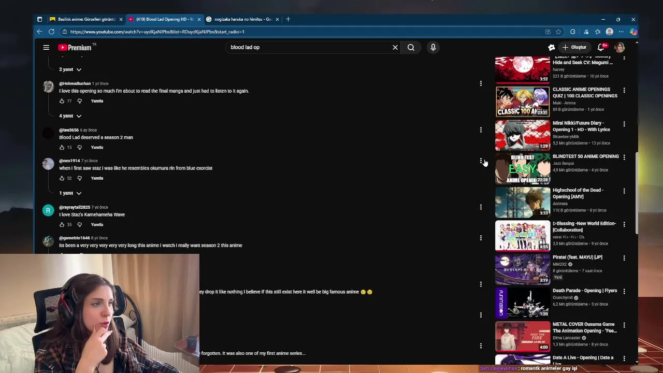Go back with the browser back arrow
Image resolution: width=663 pixels, height=373 pixels.
(x=39, y=32)
